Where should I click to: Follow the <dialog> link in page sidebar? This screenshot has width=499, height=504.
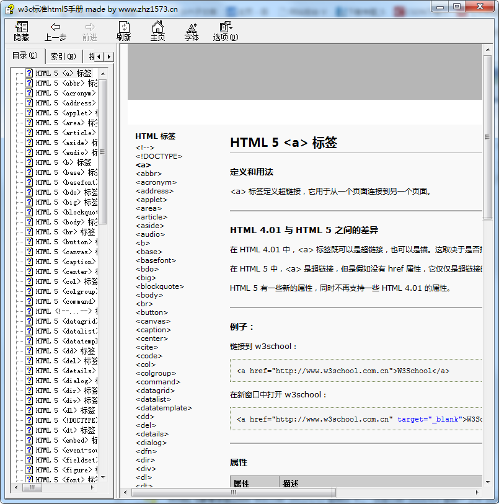click(151, 443)
